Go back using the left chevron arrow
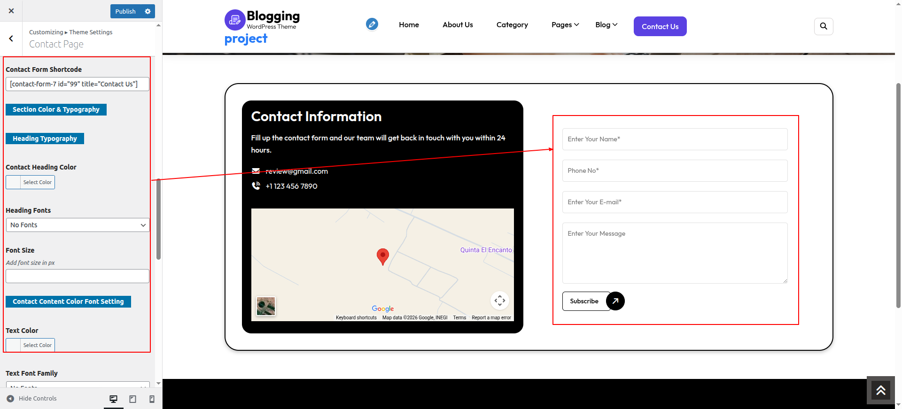The width and height of the screenshot is (902, 409). [11, 39]
